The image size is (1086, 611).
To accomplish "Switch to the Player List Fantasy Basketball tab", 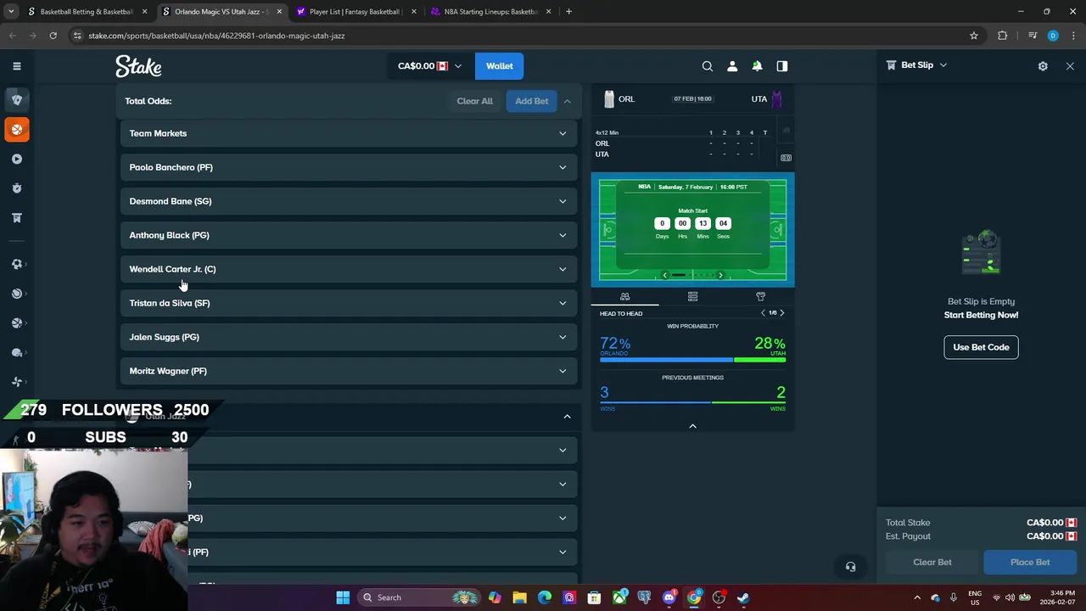I will coord(356,12).
